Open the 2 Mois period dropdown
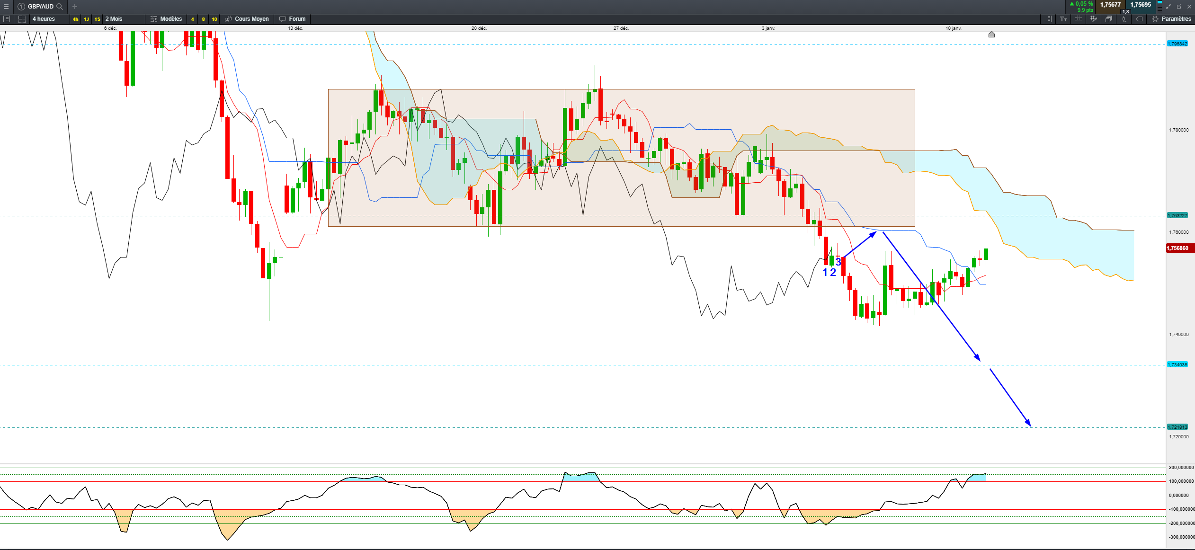1195x550 pixels. [x=124, y=19]
